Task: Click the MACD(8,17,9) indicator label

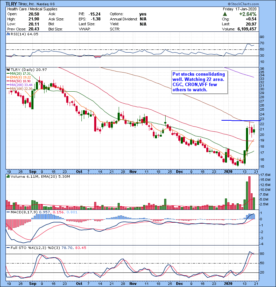Action: [x=24, y=212]
